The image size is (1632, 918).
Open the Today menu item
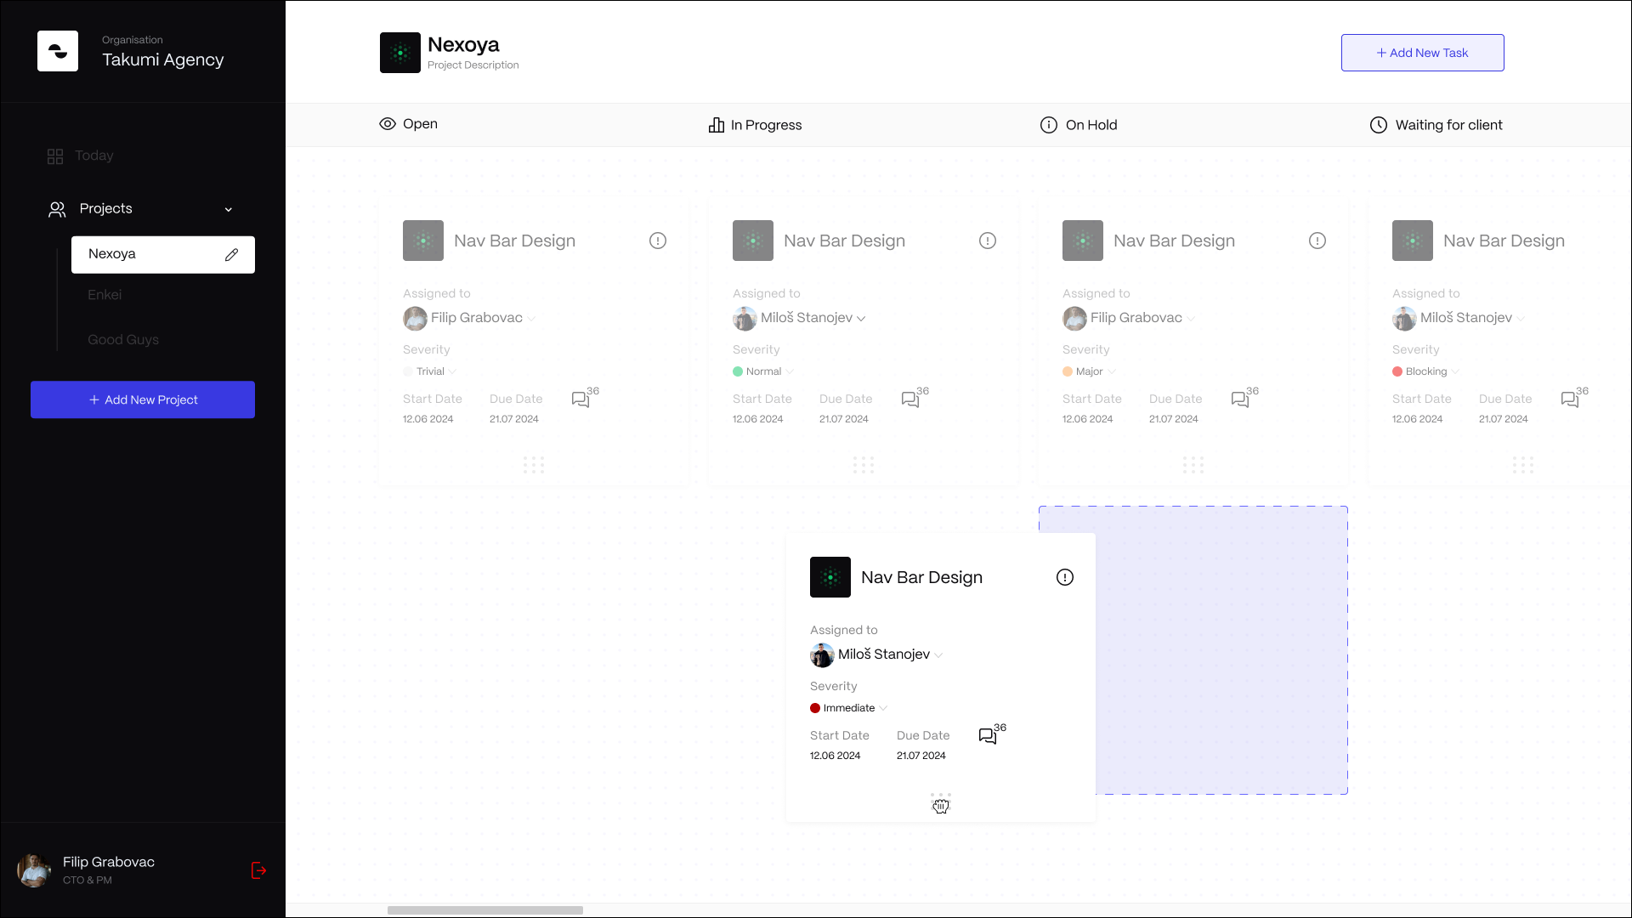(x=93, y=156)
